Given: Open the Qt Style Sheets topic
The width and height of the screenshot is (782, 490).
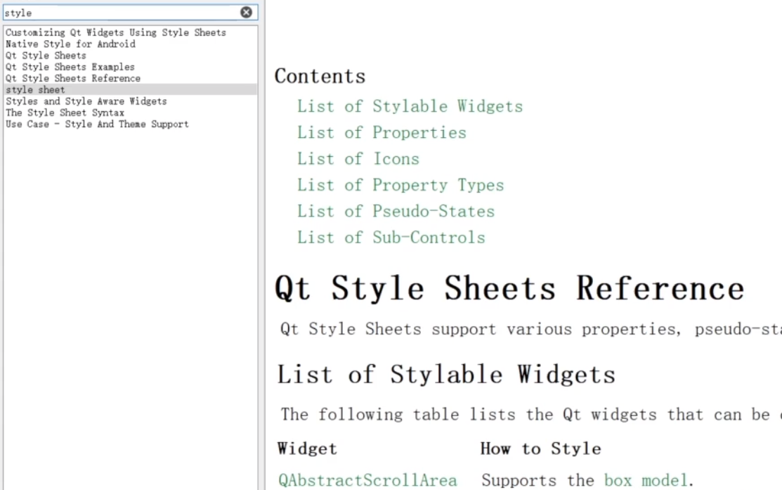Looking at the screenshot, I should pos(46,56).
